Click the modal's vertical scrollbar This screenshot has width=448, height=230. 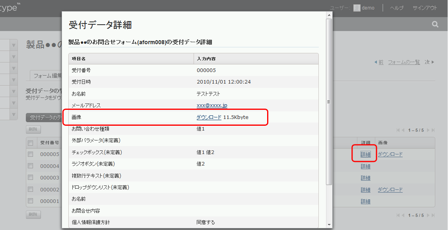tap(329, 102)
